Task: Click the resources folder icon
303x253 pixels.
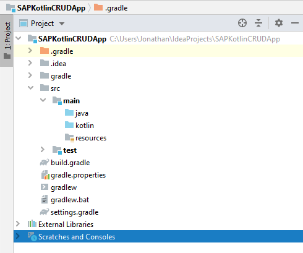Action: point(69,138)
